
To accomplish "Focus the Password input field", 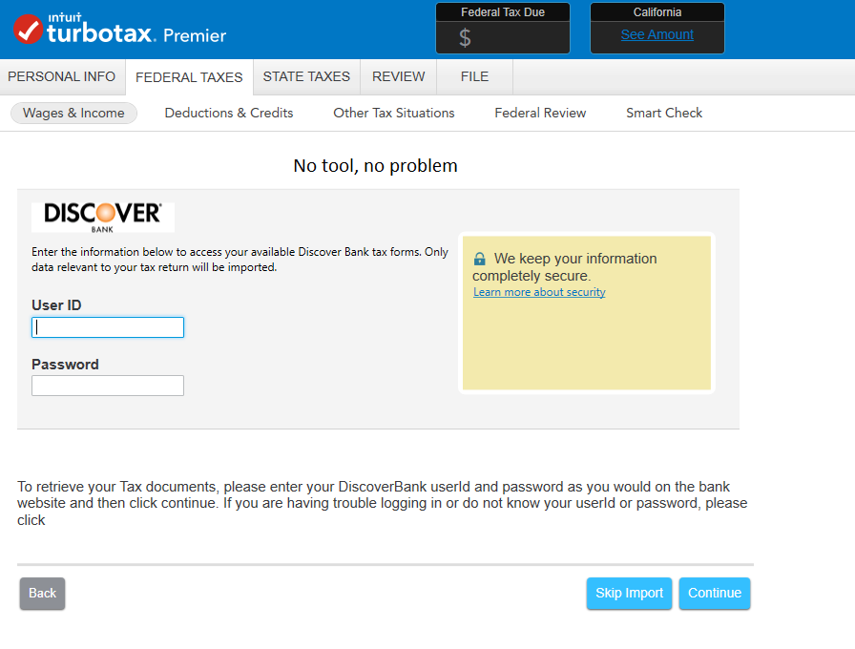I will (108, 386).
